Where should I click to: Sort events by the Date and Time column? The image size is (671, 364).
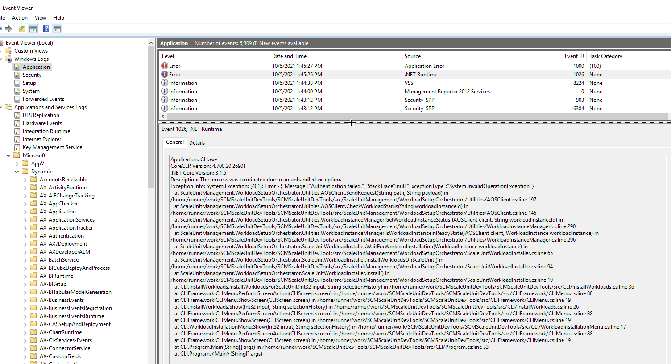pos(289,56)
